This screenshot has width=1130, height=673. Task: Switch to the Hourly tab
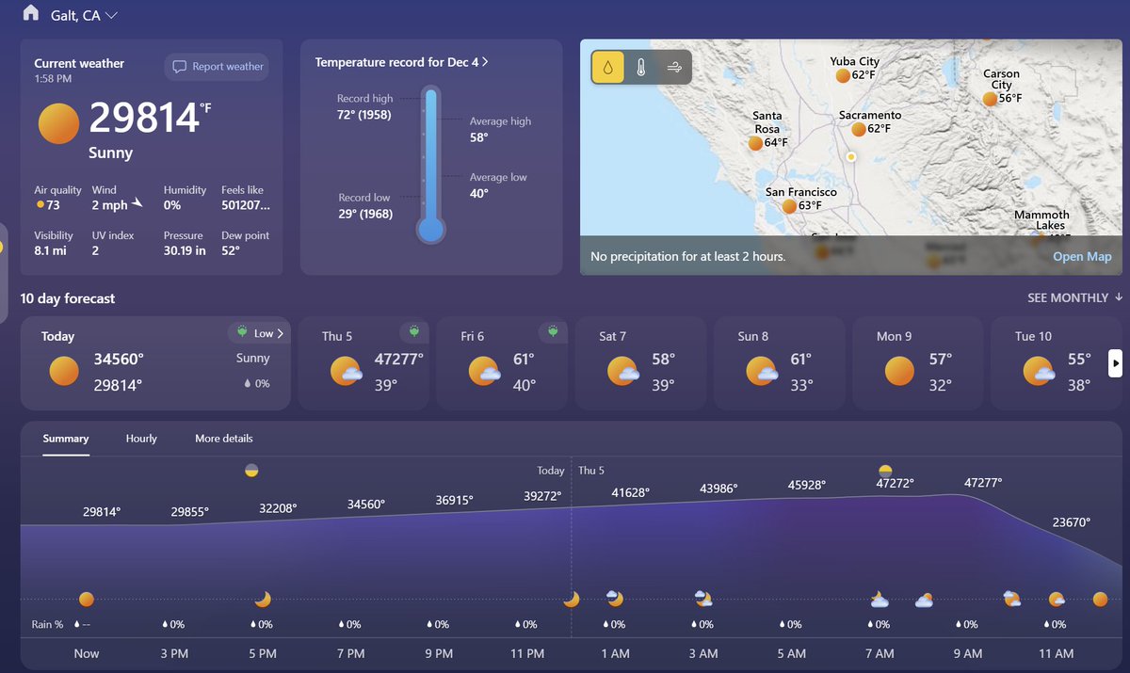[141, 439]
